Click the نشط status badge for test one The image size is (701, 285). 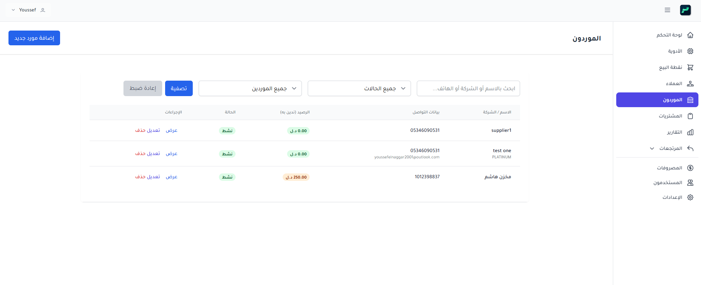227,154
